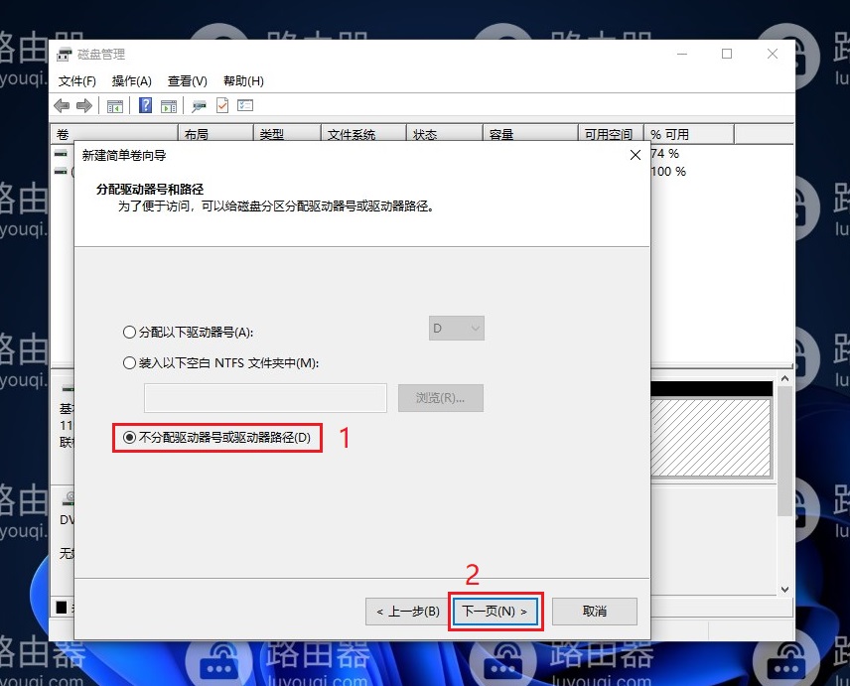Click the hatched unallocated disk partition block
This screenshot has width=850, height=686.
[711, 438]
